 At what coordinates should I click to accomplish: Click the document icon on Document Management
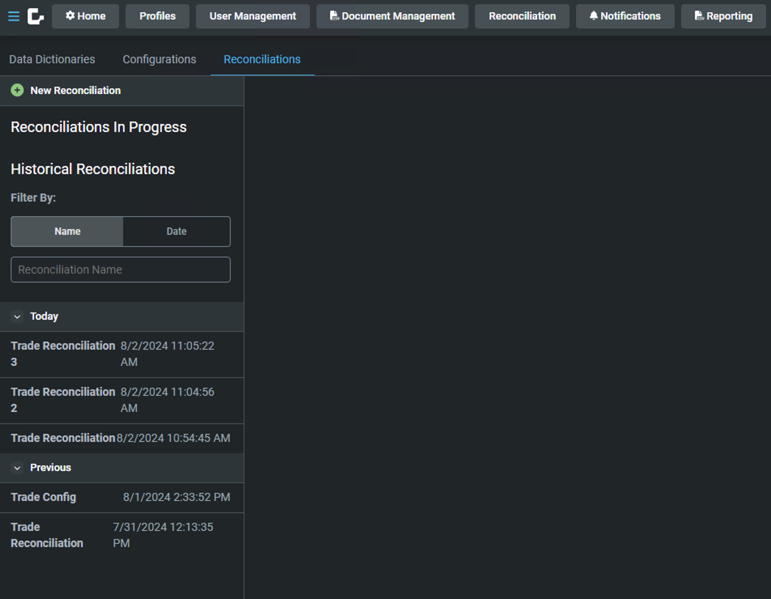coord(334,16)
